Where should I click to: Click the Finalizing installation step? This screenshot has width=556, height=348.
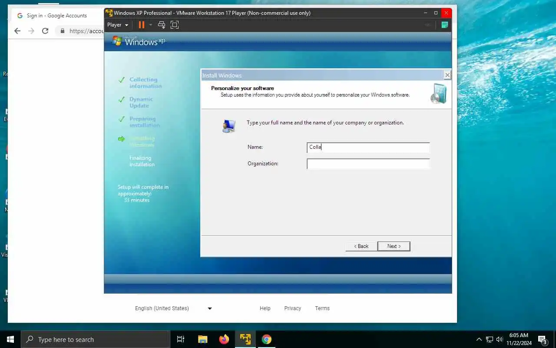point(142,161)
